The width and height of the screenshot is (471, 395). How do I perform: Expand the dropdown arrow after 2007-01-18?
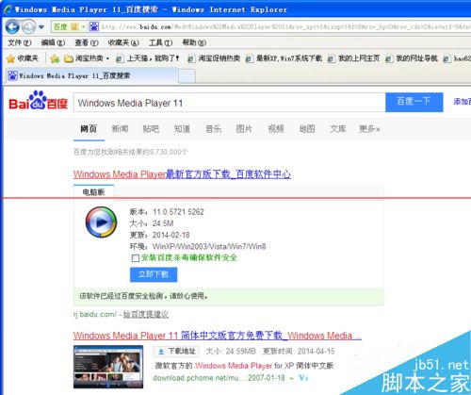(x=292, y=378)
